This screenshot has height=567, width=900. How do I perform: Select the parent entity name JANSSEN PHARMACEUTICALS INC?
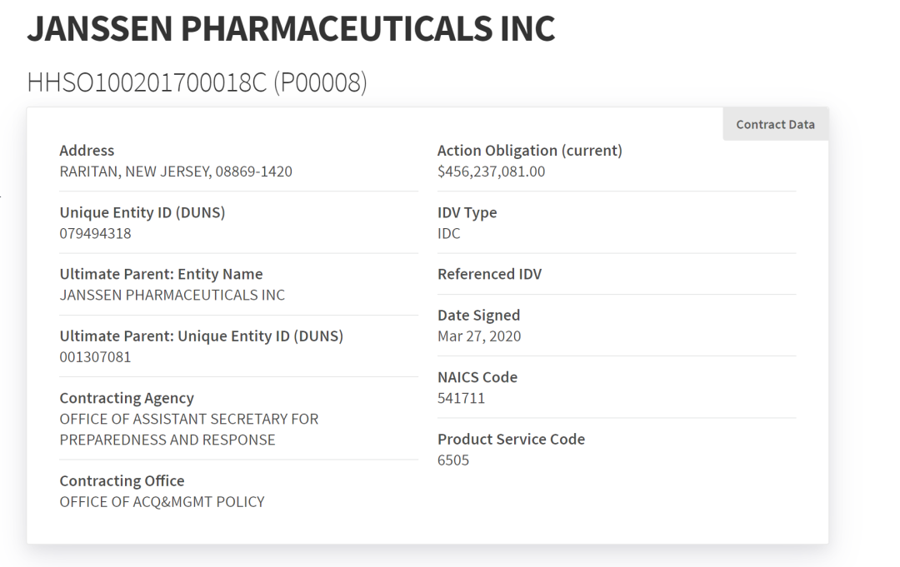click(172, 296)
